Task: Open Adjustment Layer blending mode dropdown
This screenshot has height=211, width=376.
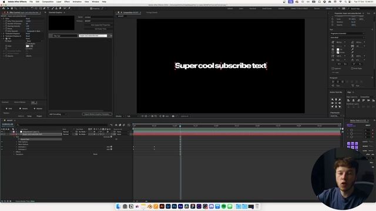Action: pos(67,131)
